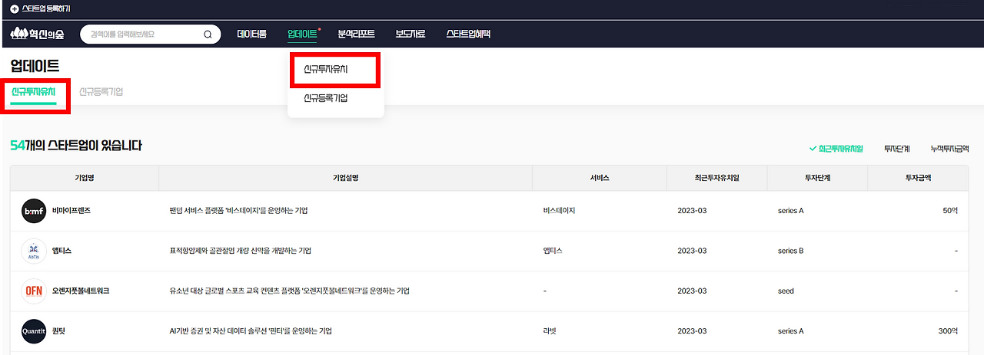Viewport: 984px width, 355px height.
Task: Open the 데이터룸 menu
Action: tap(252, 34)
